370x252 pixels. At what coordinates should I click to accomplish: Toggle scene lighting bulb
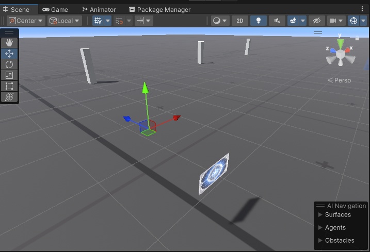(x=259, y=21)
